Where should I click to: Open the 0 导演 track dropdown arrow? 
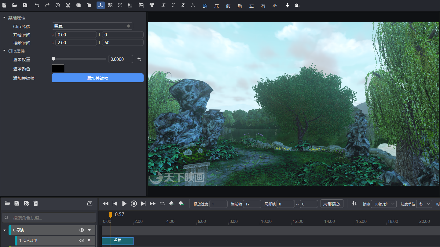[x=89, y=230]
